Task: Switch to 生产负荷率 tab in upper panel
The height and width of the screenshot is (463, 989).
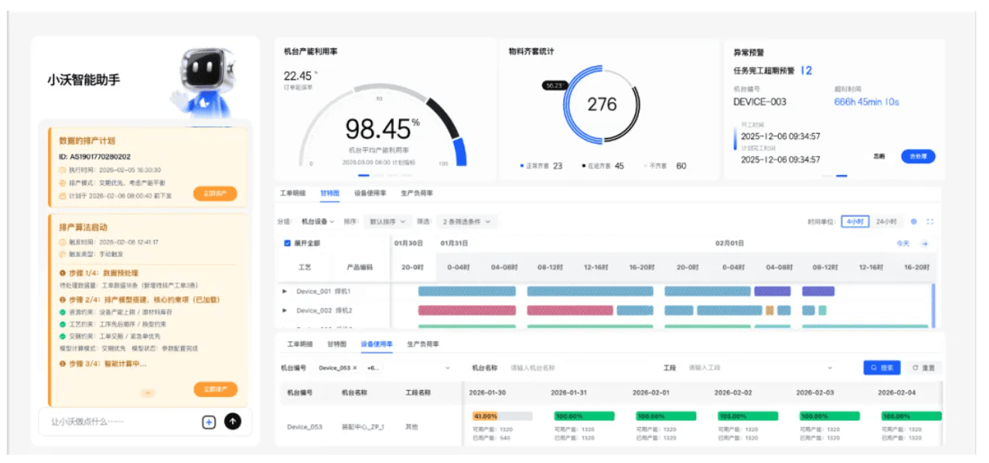Action: [x=417, y=193]
